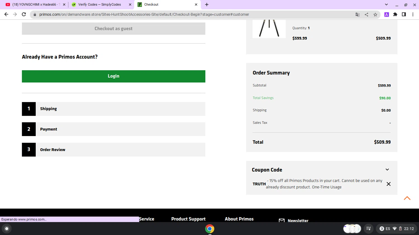Viewport: 419px width, 235px height.
Task: Open Wi-Fi status in tray
Action: (x=395, y=229)
